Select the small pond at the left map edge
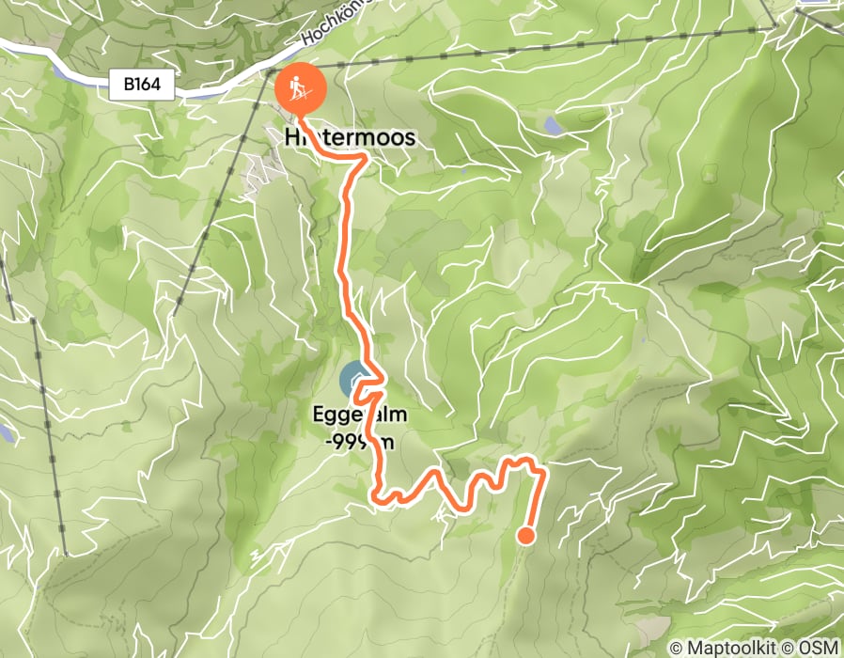 point(6,433)
